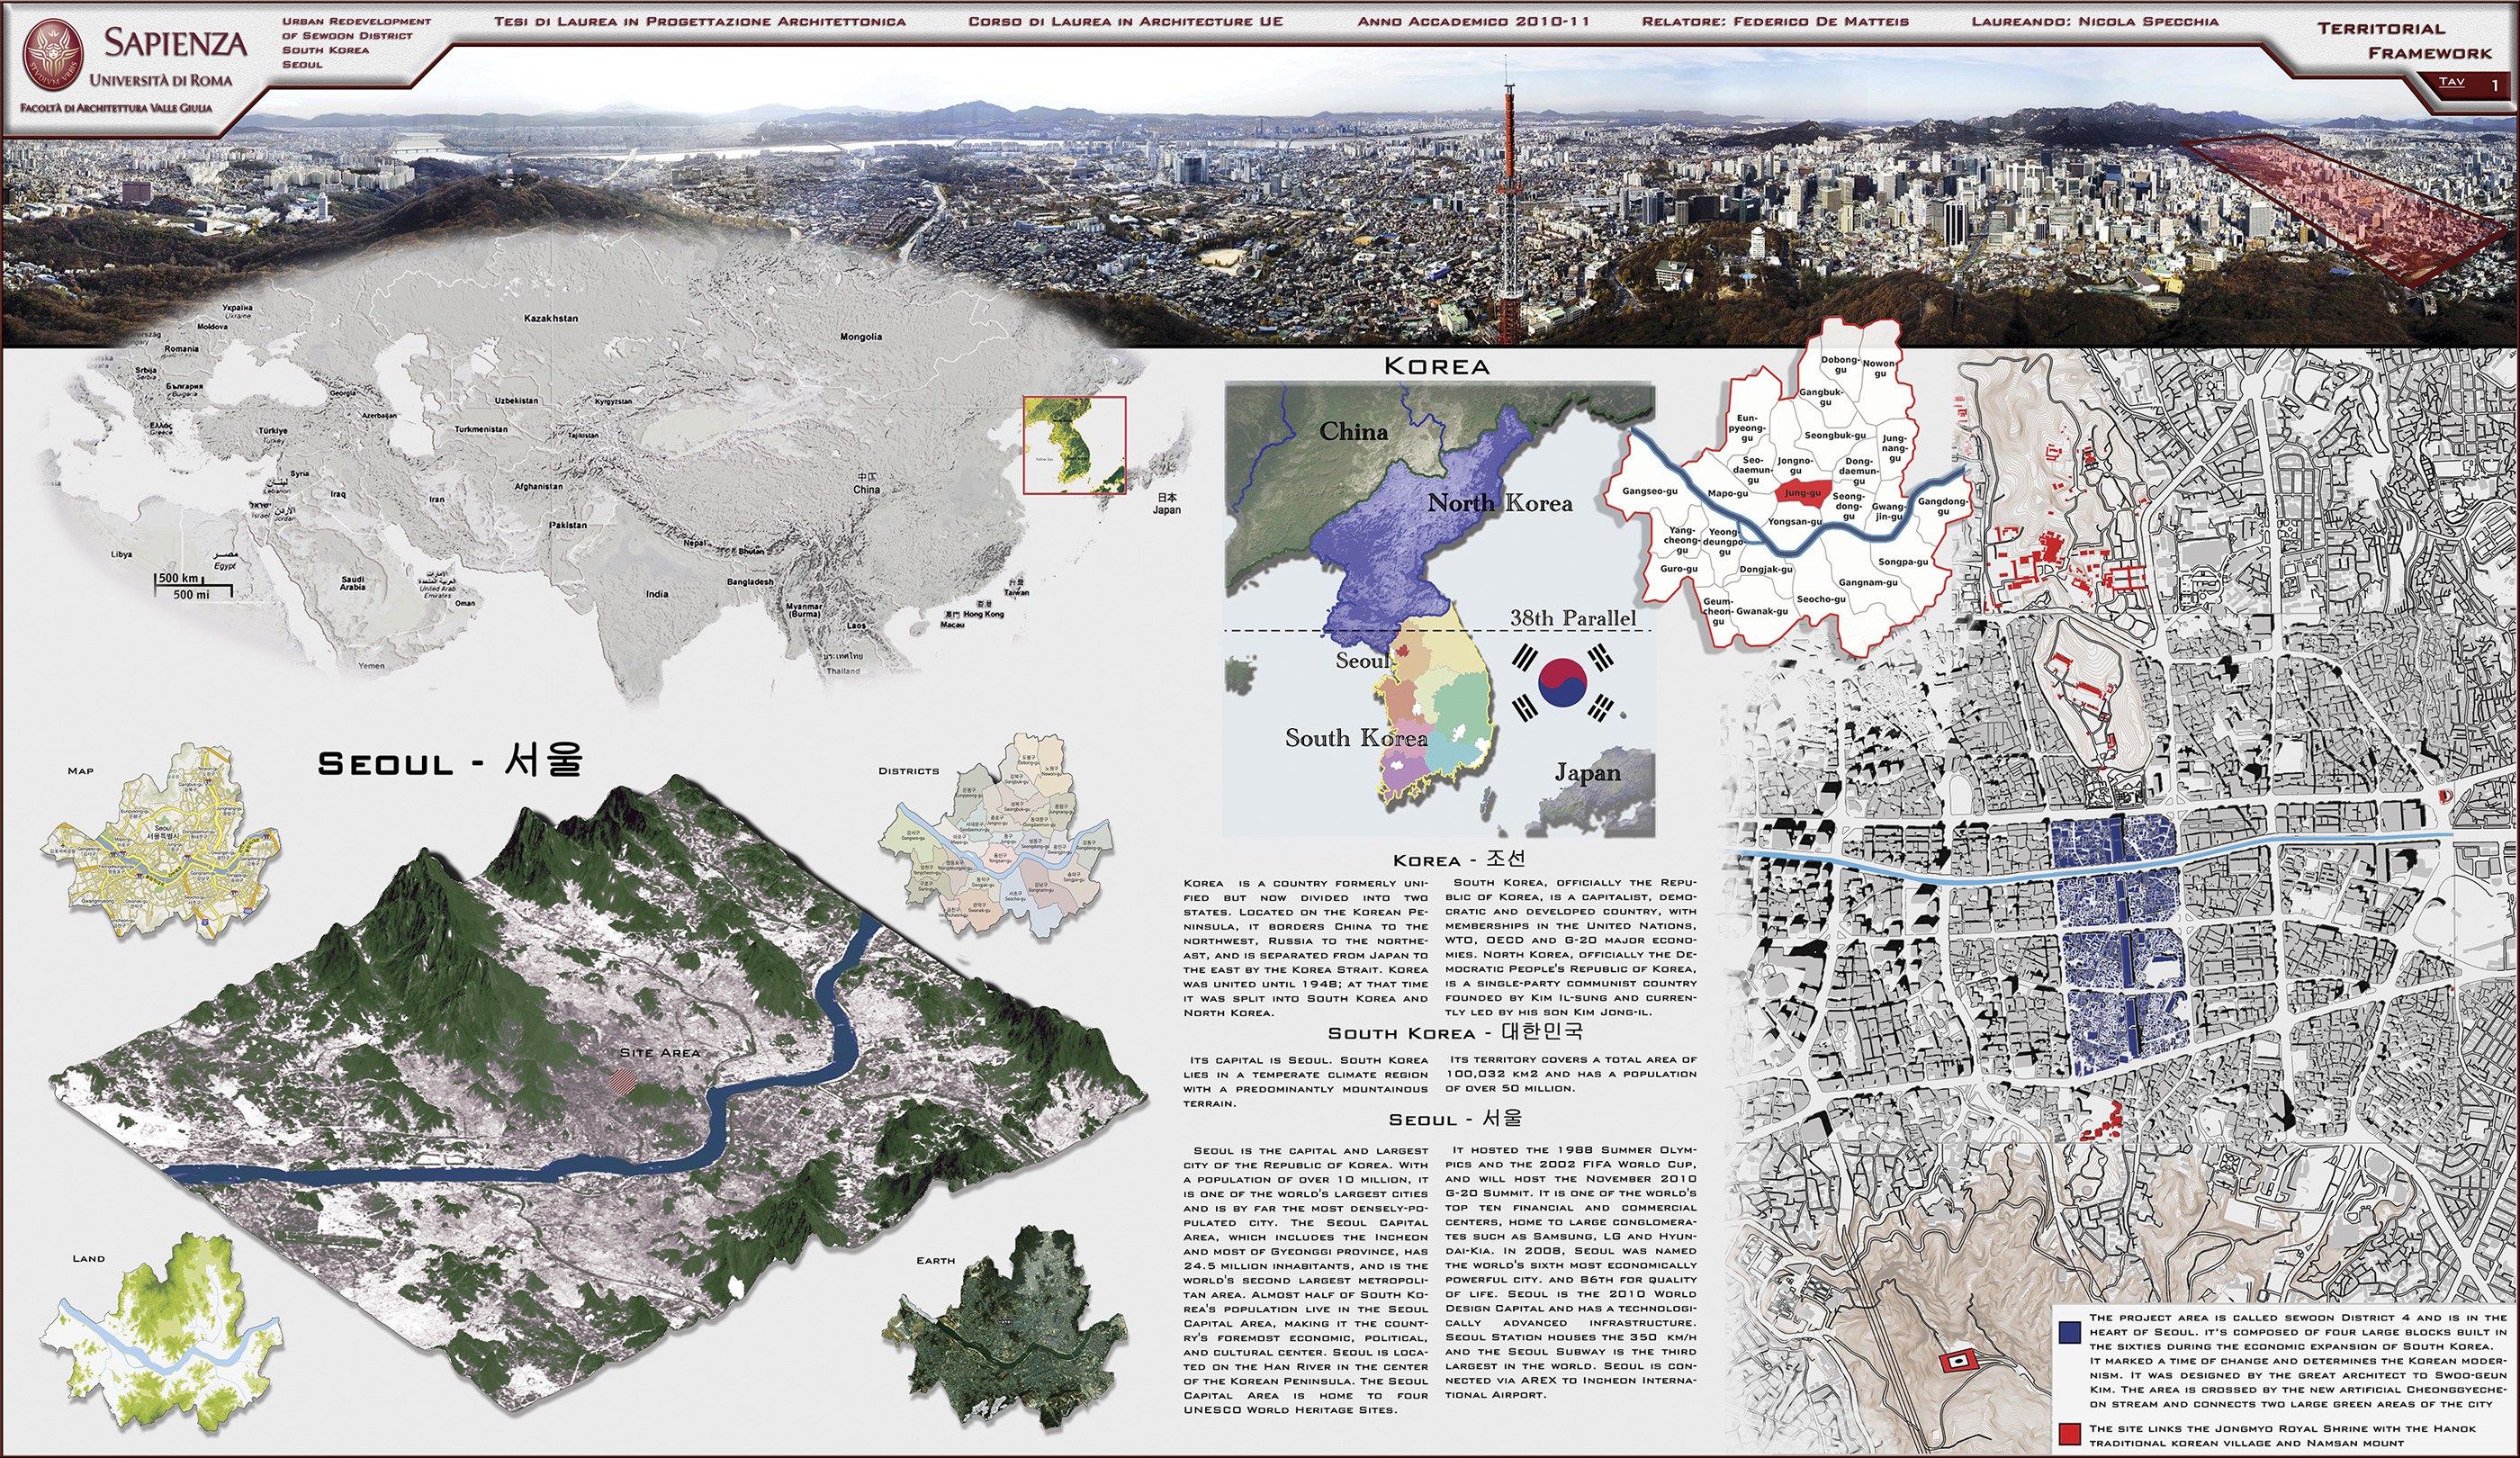Open the Land thumbnail of Seoul

pos(160,1332)
